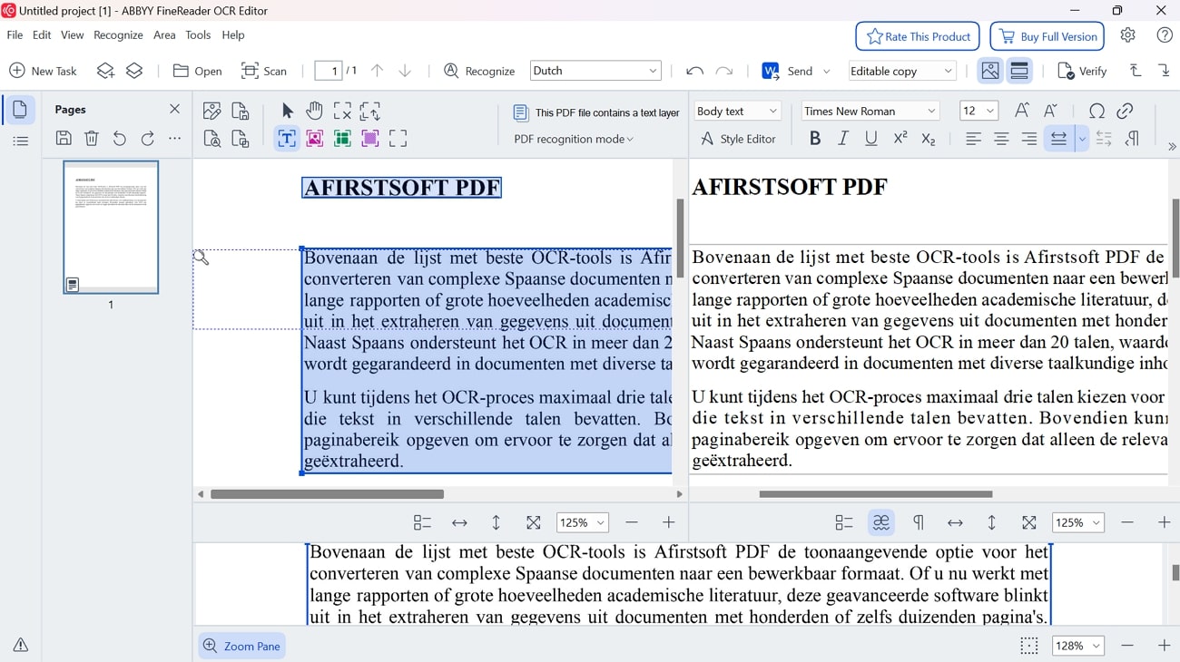Center align the text

click(1001, 139)
